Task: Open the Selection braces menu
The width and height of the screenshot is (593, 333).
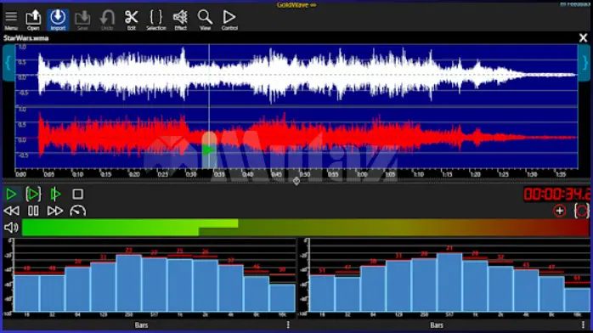Action: tap(155, 20)
